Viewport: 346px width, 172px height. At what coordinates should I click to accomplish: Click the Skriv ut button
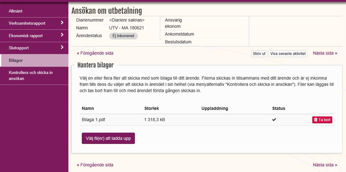[259, 54]
